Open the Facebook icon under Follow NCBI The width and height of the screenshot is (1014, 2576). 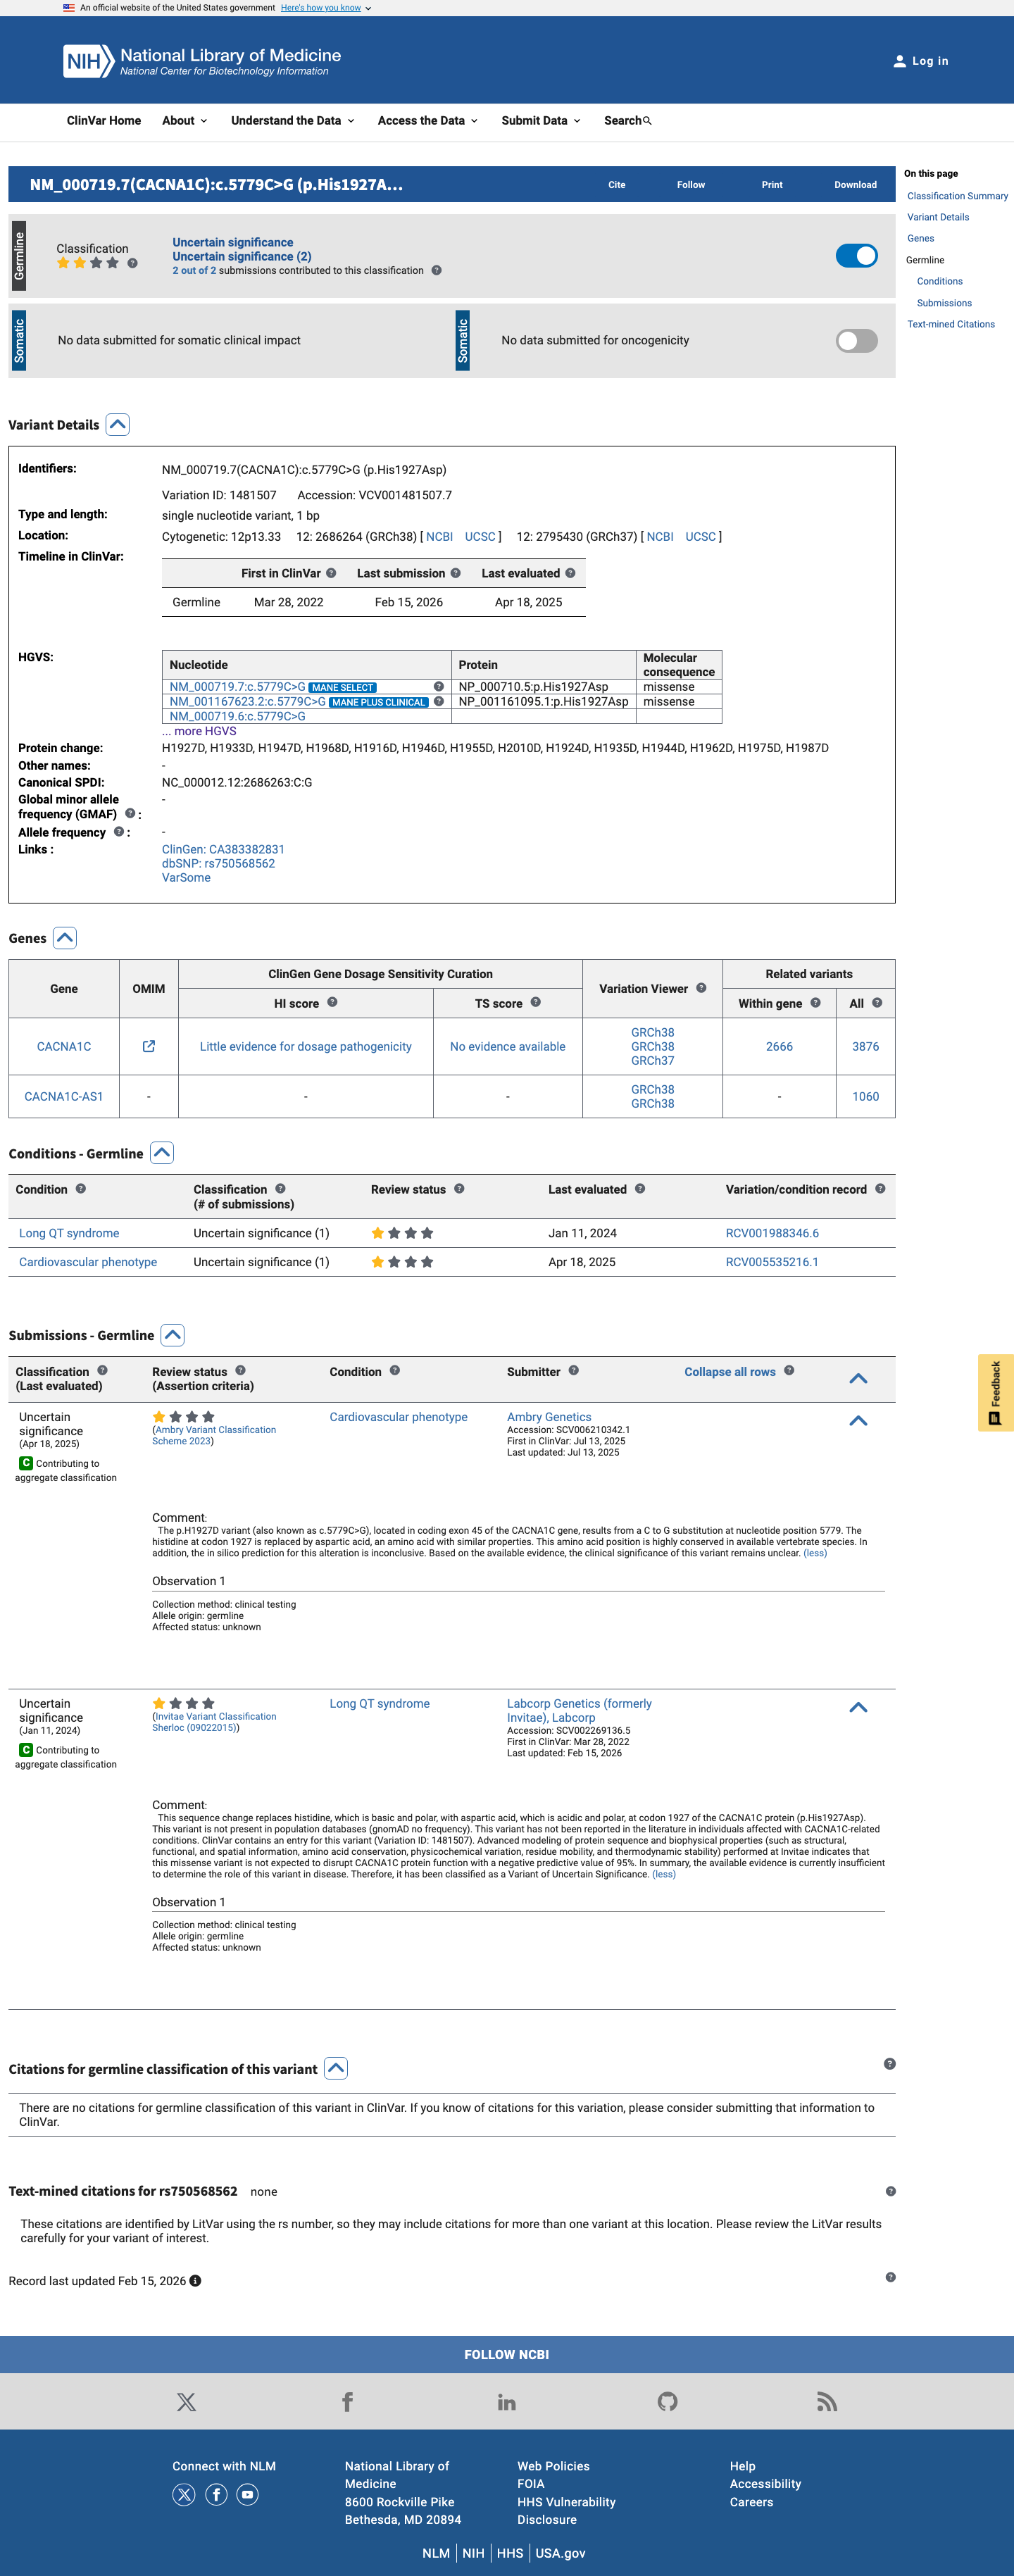[347, 2402]
